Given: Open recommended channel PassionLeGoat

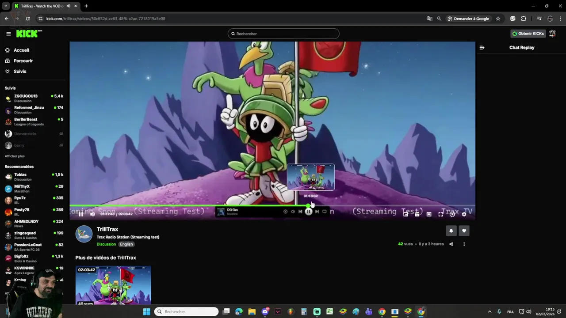Looking at the screenshot, I should (34, 247).
